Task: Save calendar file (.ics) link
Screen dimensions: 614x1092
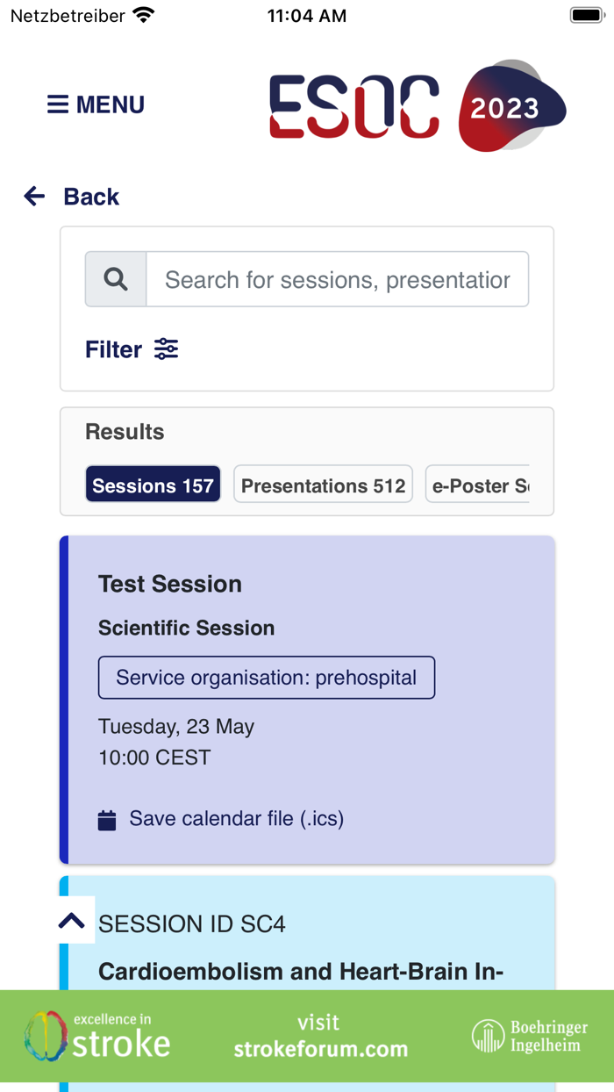Action: tap(236, 819)
